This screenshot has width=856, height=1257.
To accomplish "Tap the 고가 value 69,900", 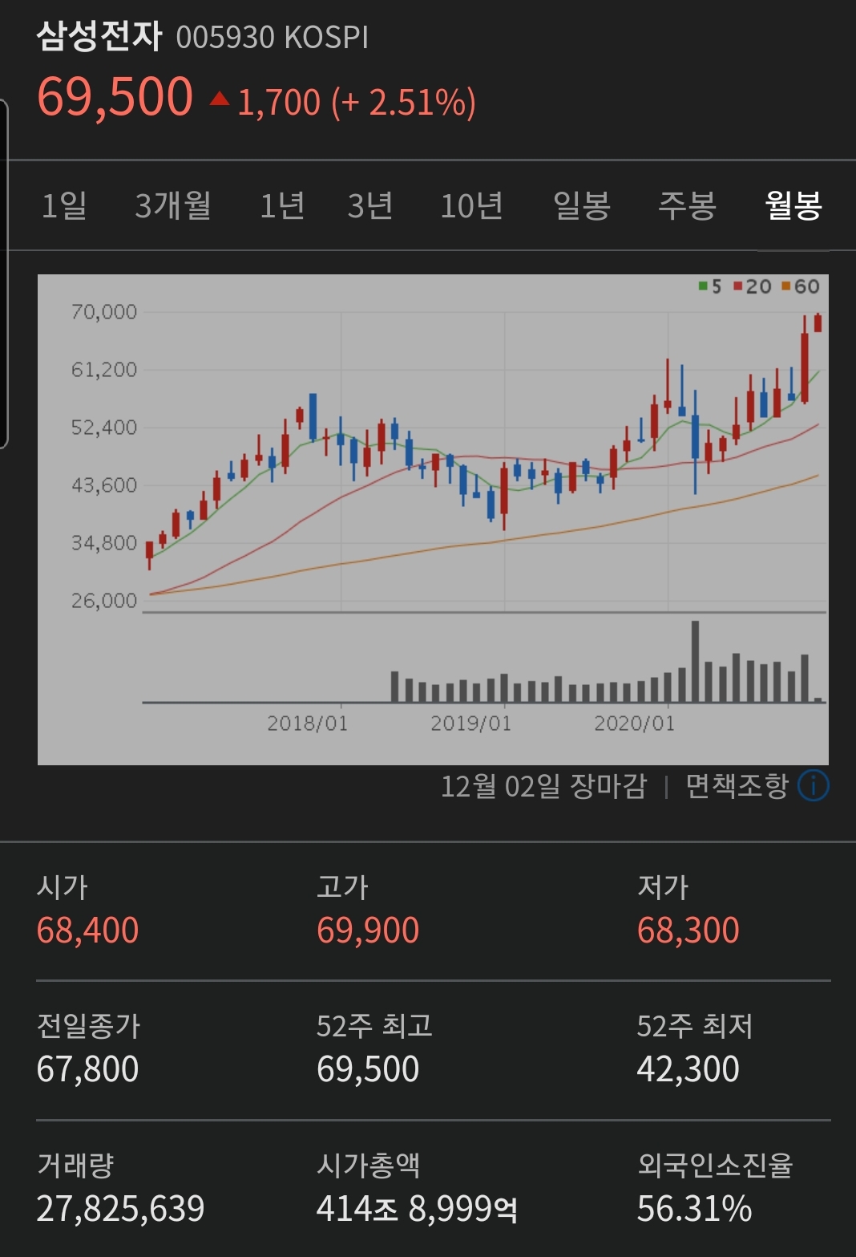I will (x=368, y=931).
